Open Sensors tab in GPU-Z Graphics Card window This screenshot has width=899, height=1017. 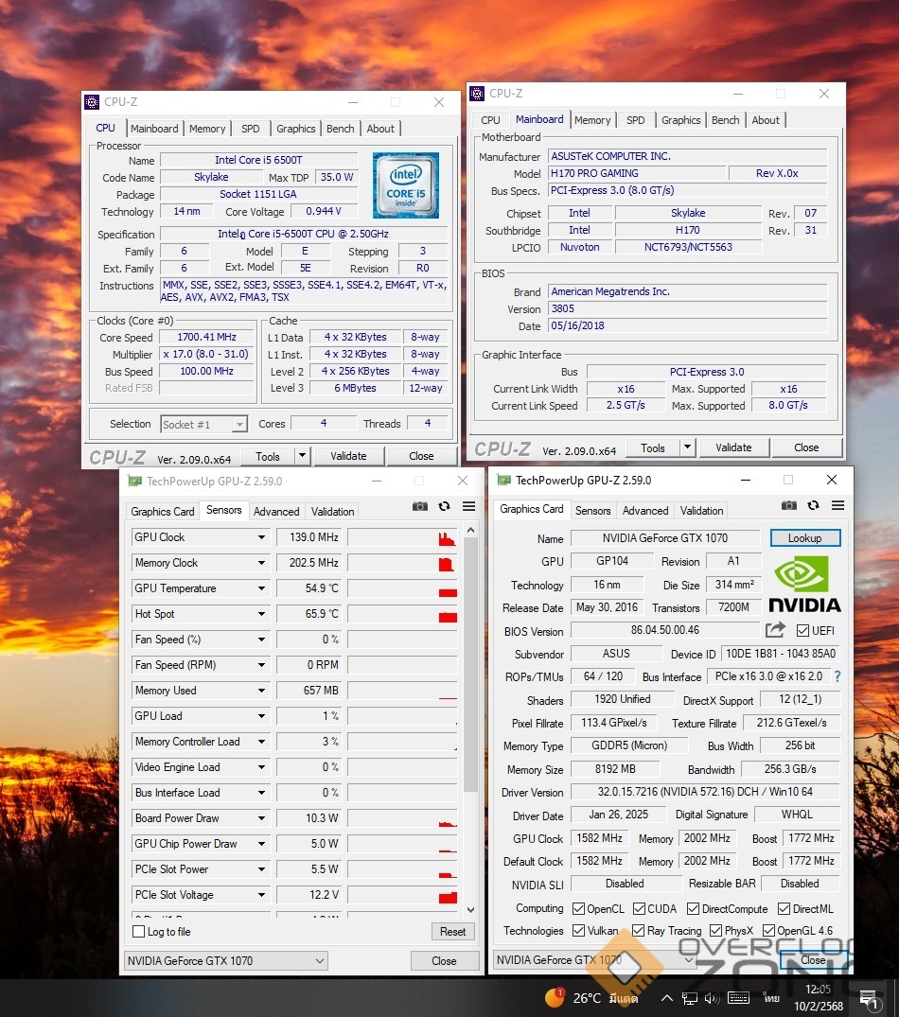tap(592, 511)
